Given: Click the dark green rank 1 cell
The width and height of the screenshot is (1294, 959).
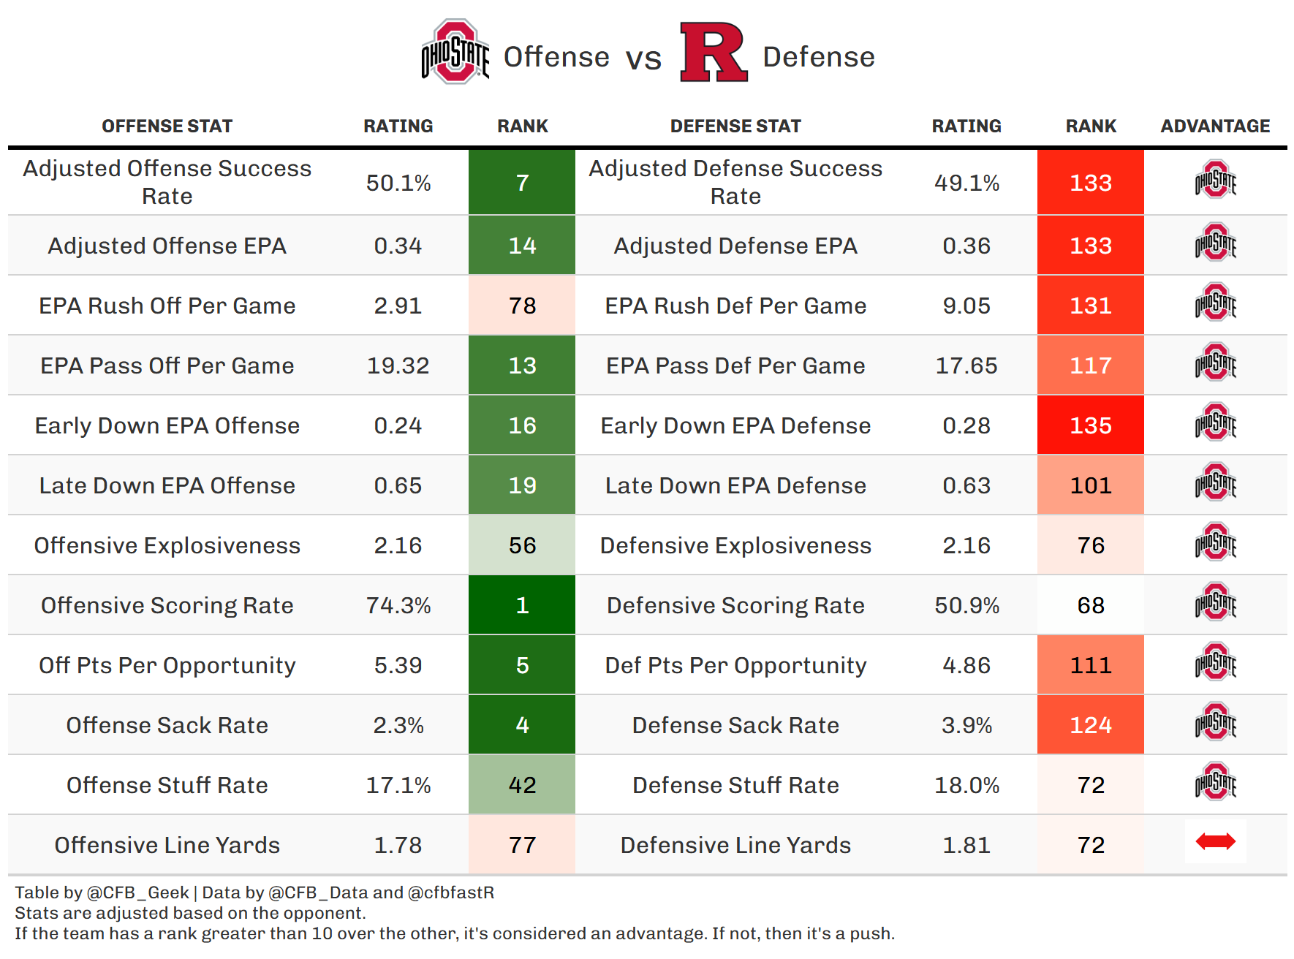Looking at the screenshot, I should pyautogui.click(x=522, y=605).
